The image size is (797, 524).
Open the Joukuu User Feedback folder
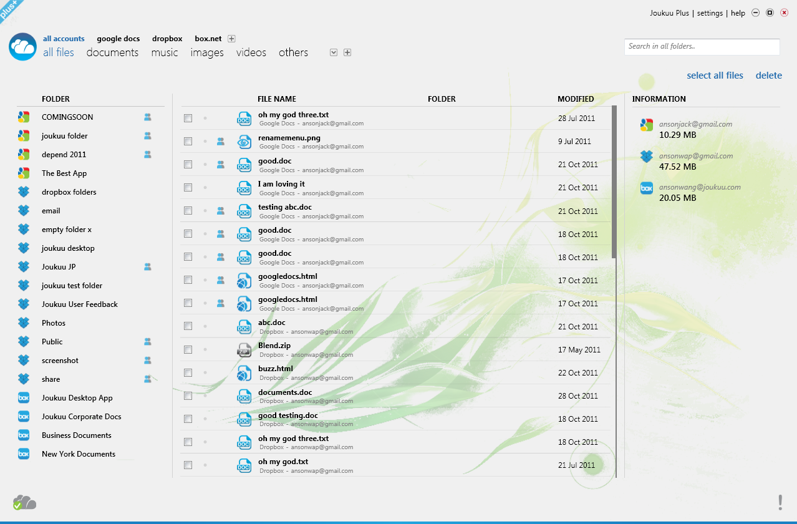click(80, 304)
